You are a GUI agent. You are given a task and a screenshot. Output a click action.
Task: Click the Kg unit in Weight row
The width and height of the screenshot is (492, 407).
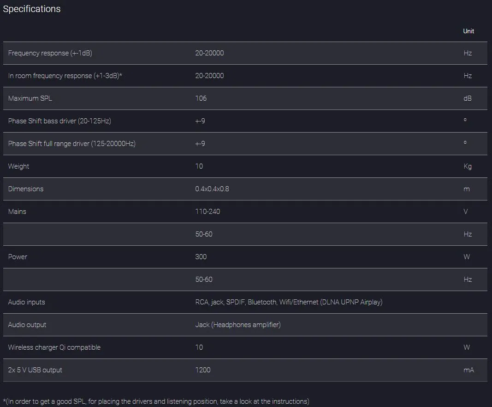click(468, 166)
